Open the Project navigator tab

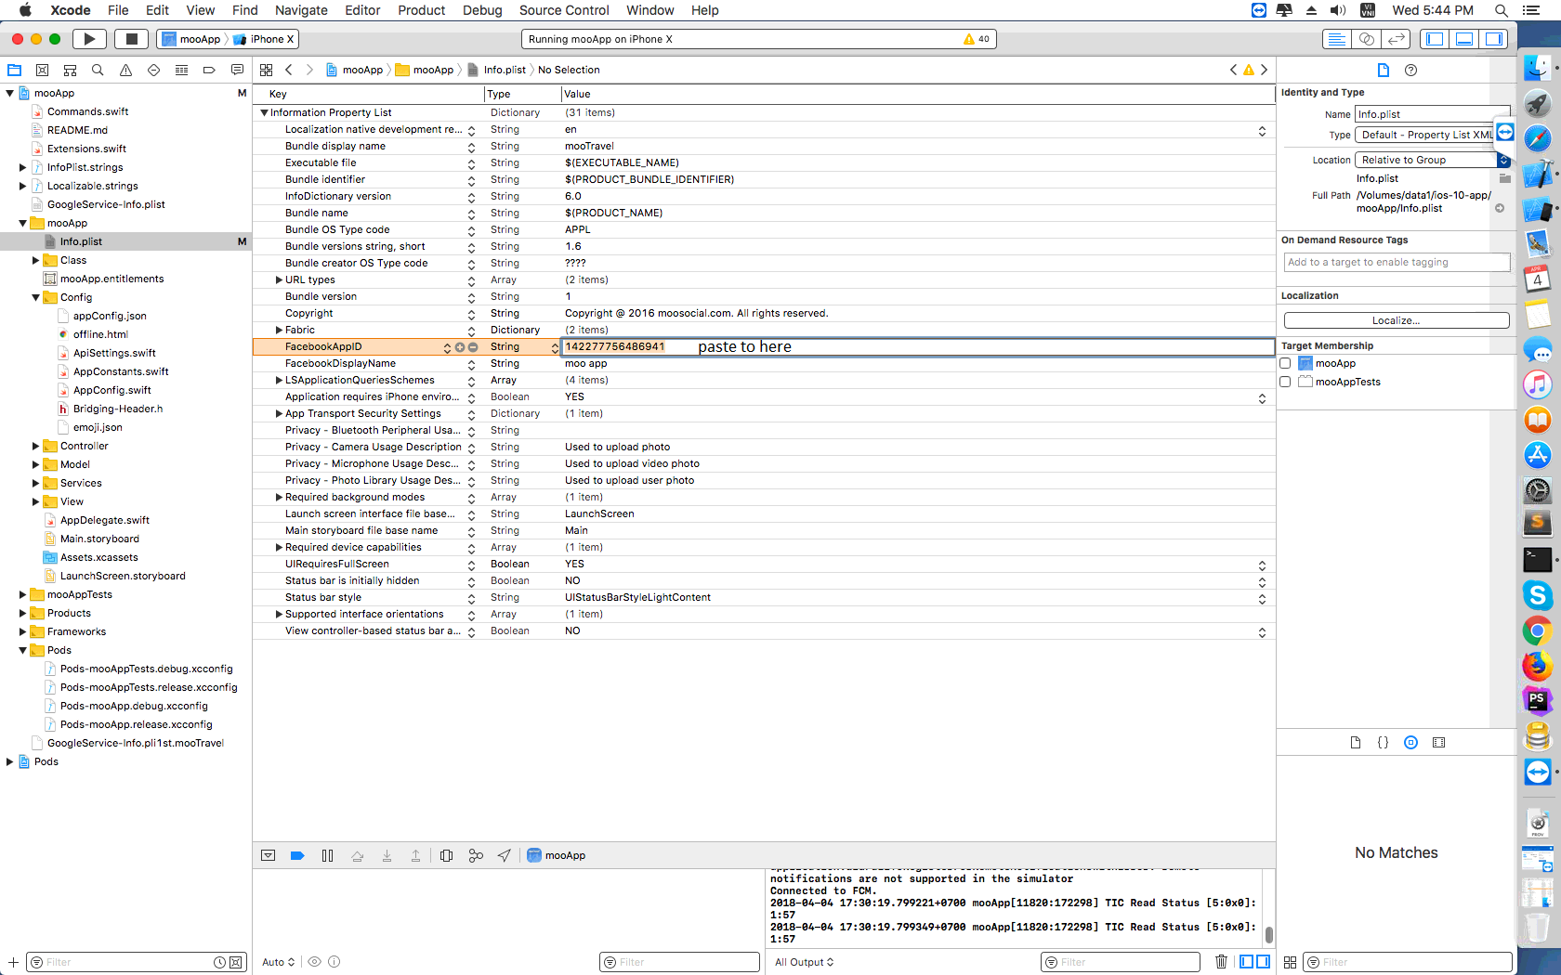pyautogui.click(x=14, y=70)
